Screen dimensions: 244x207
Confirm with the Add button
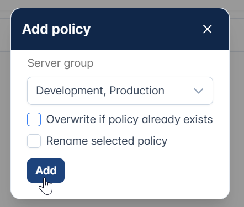click(46, 171)
